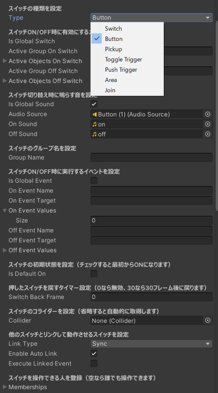Open the Type dropdown showing Button
The height and width of the screenshot is (393, 218).
pos(151,18)
